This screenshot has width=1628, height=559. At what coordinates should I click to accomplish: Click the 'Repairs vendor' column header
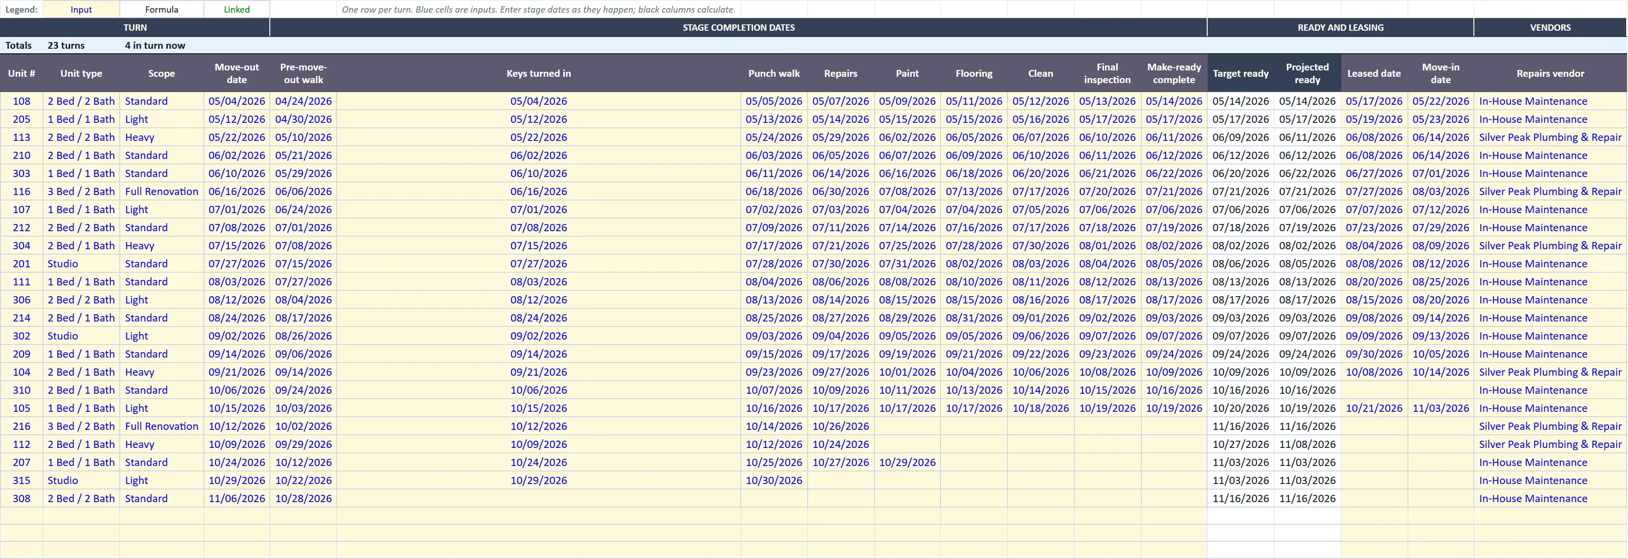(x=1550, y=73)
